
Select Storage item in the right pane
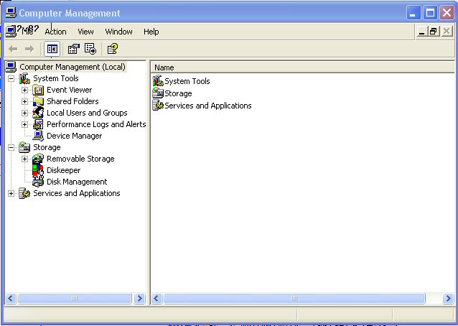pyautogui.click(x=178, y=93)
